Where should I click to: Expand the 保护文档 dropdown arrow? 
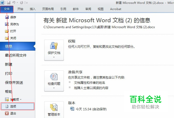(x=54, y=57)
